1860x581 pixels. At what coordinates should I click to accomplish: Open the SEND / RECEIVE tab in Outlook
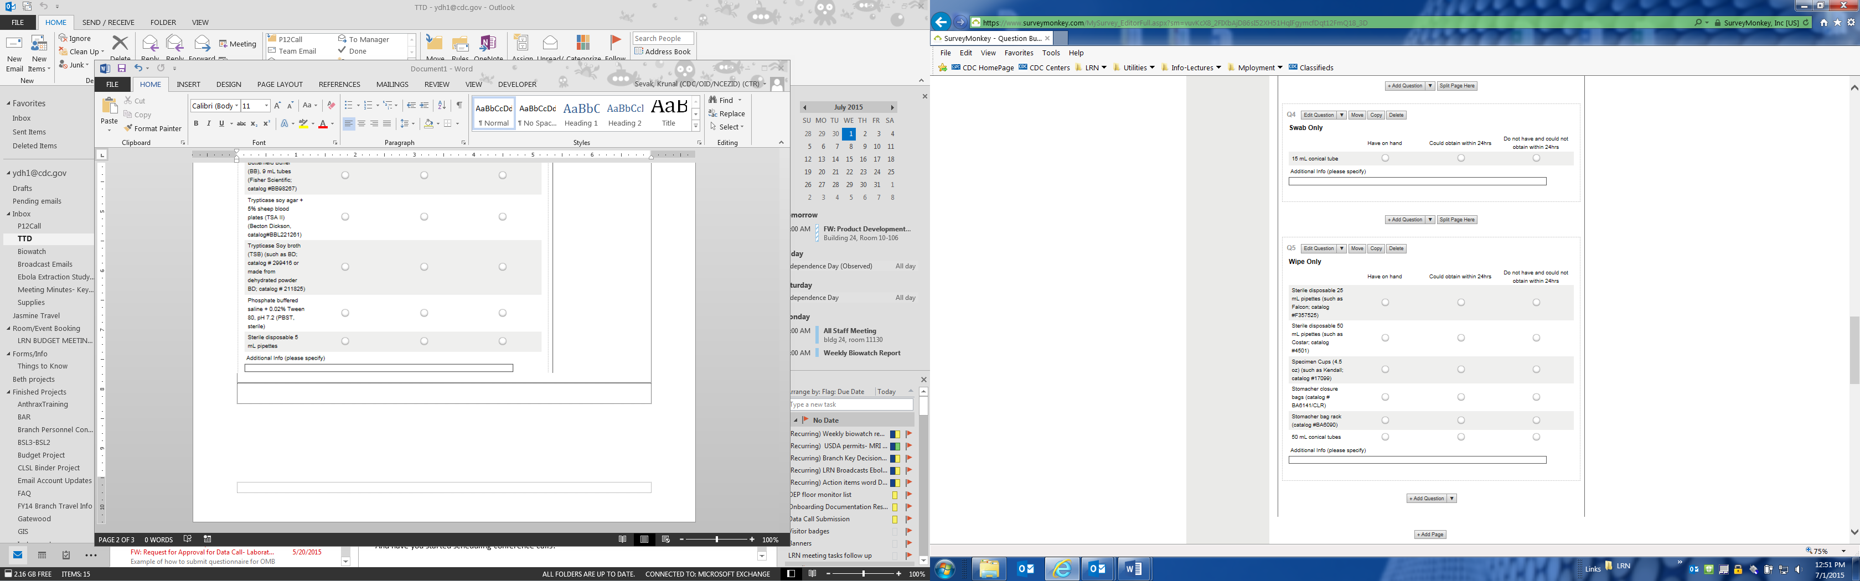pos(108,22)
